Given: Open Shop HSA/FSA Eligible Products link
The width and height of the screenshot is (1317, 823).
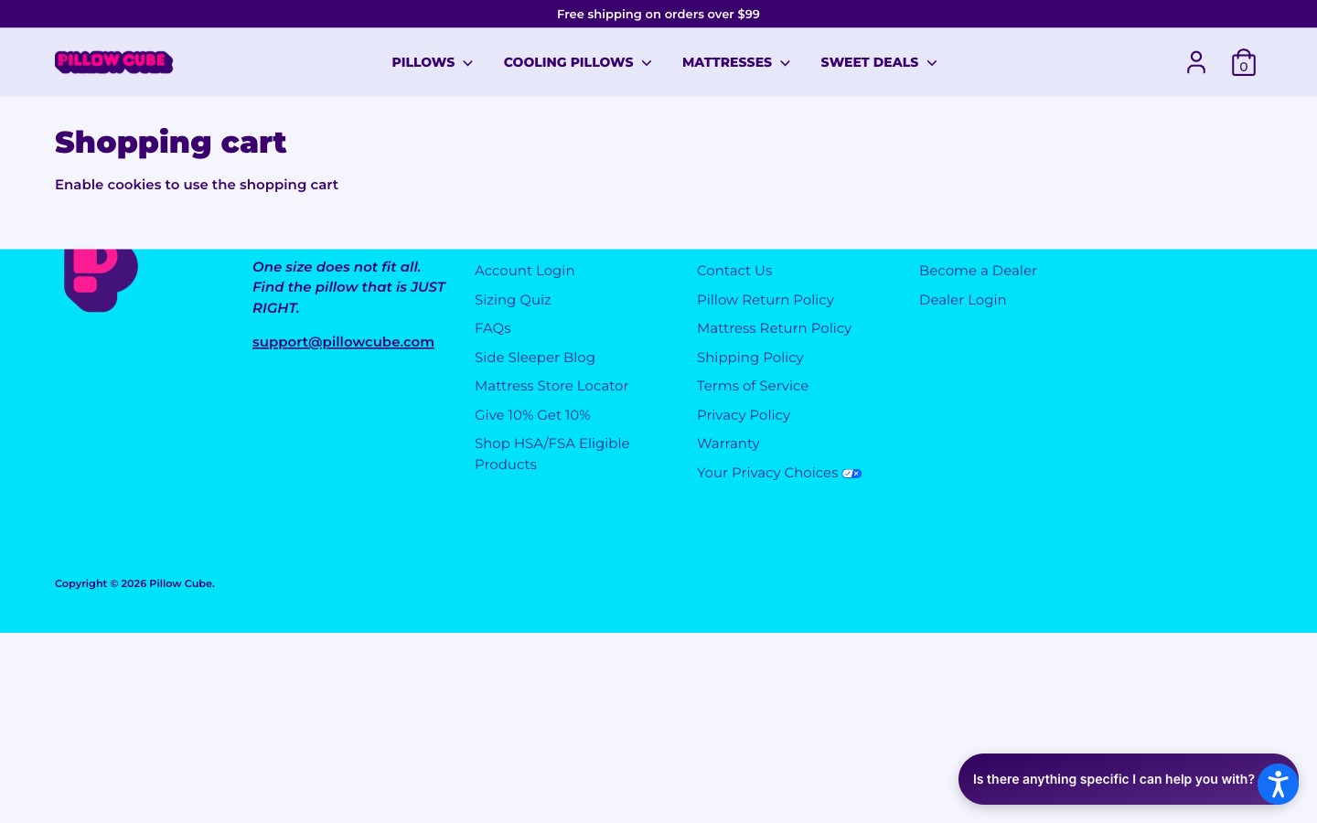Looking at the screenshot, I should click(x=551, y=454).
